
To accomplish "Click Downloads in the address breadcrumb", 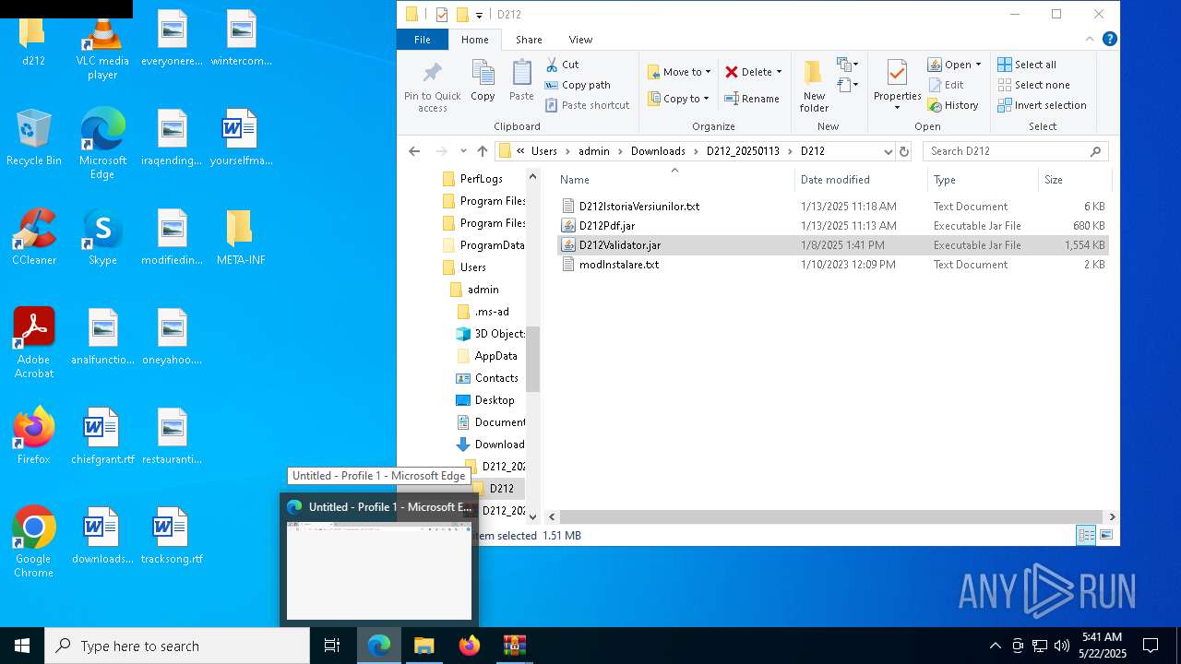I will tap(658, 151).
